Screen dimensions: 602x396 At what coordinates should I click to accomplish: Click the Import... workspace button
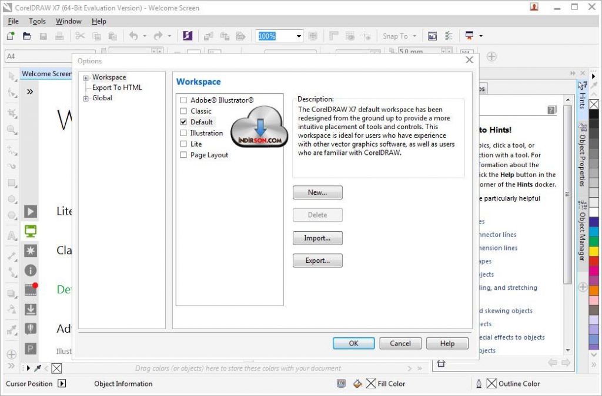317,238
